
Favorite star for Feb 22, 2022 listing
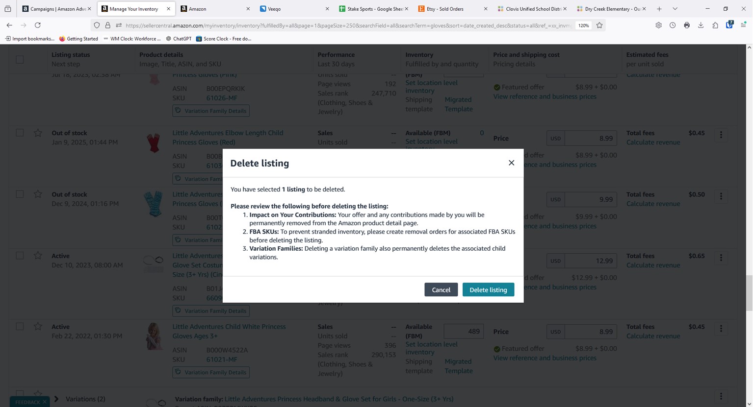[38, 327]
